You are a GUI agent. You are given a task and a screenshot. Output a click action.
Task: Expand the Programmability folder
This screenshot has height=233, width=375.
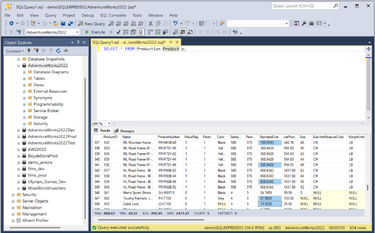[24, 105]
